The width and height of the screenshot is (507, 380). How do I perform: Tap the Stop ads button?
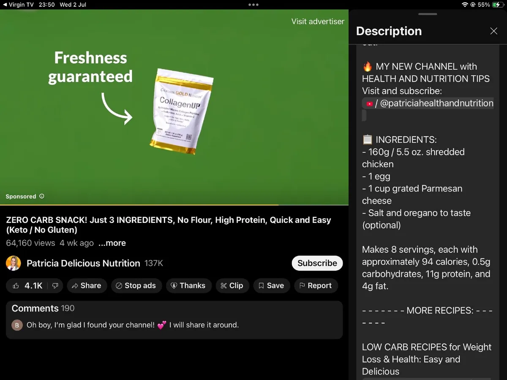136,286
